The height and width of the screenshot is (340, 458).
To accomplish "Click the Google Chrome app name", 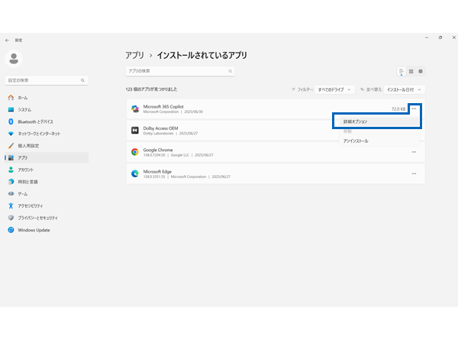I will coord(158,150).
